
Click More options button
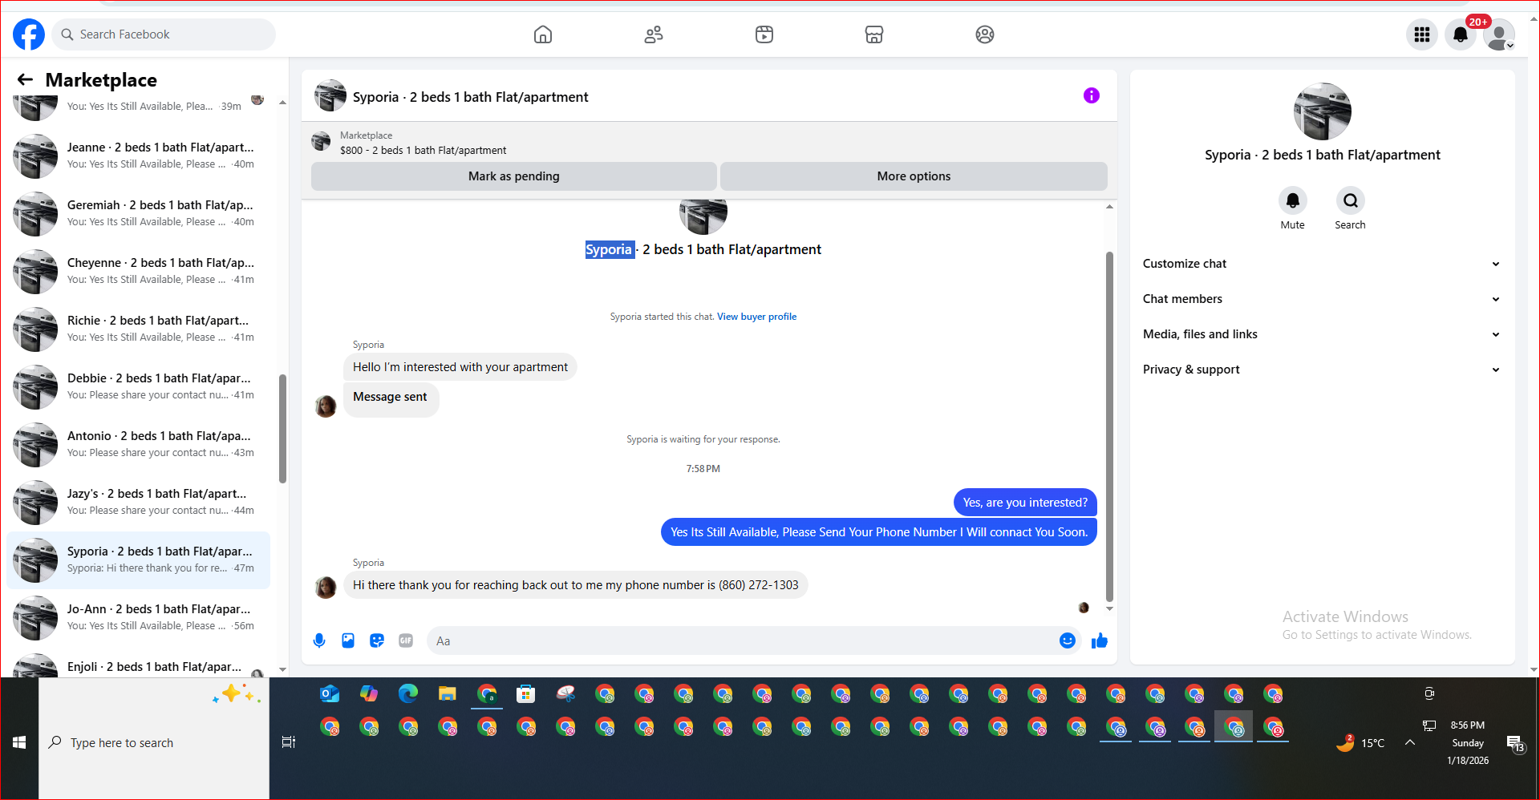point(914,176)
